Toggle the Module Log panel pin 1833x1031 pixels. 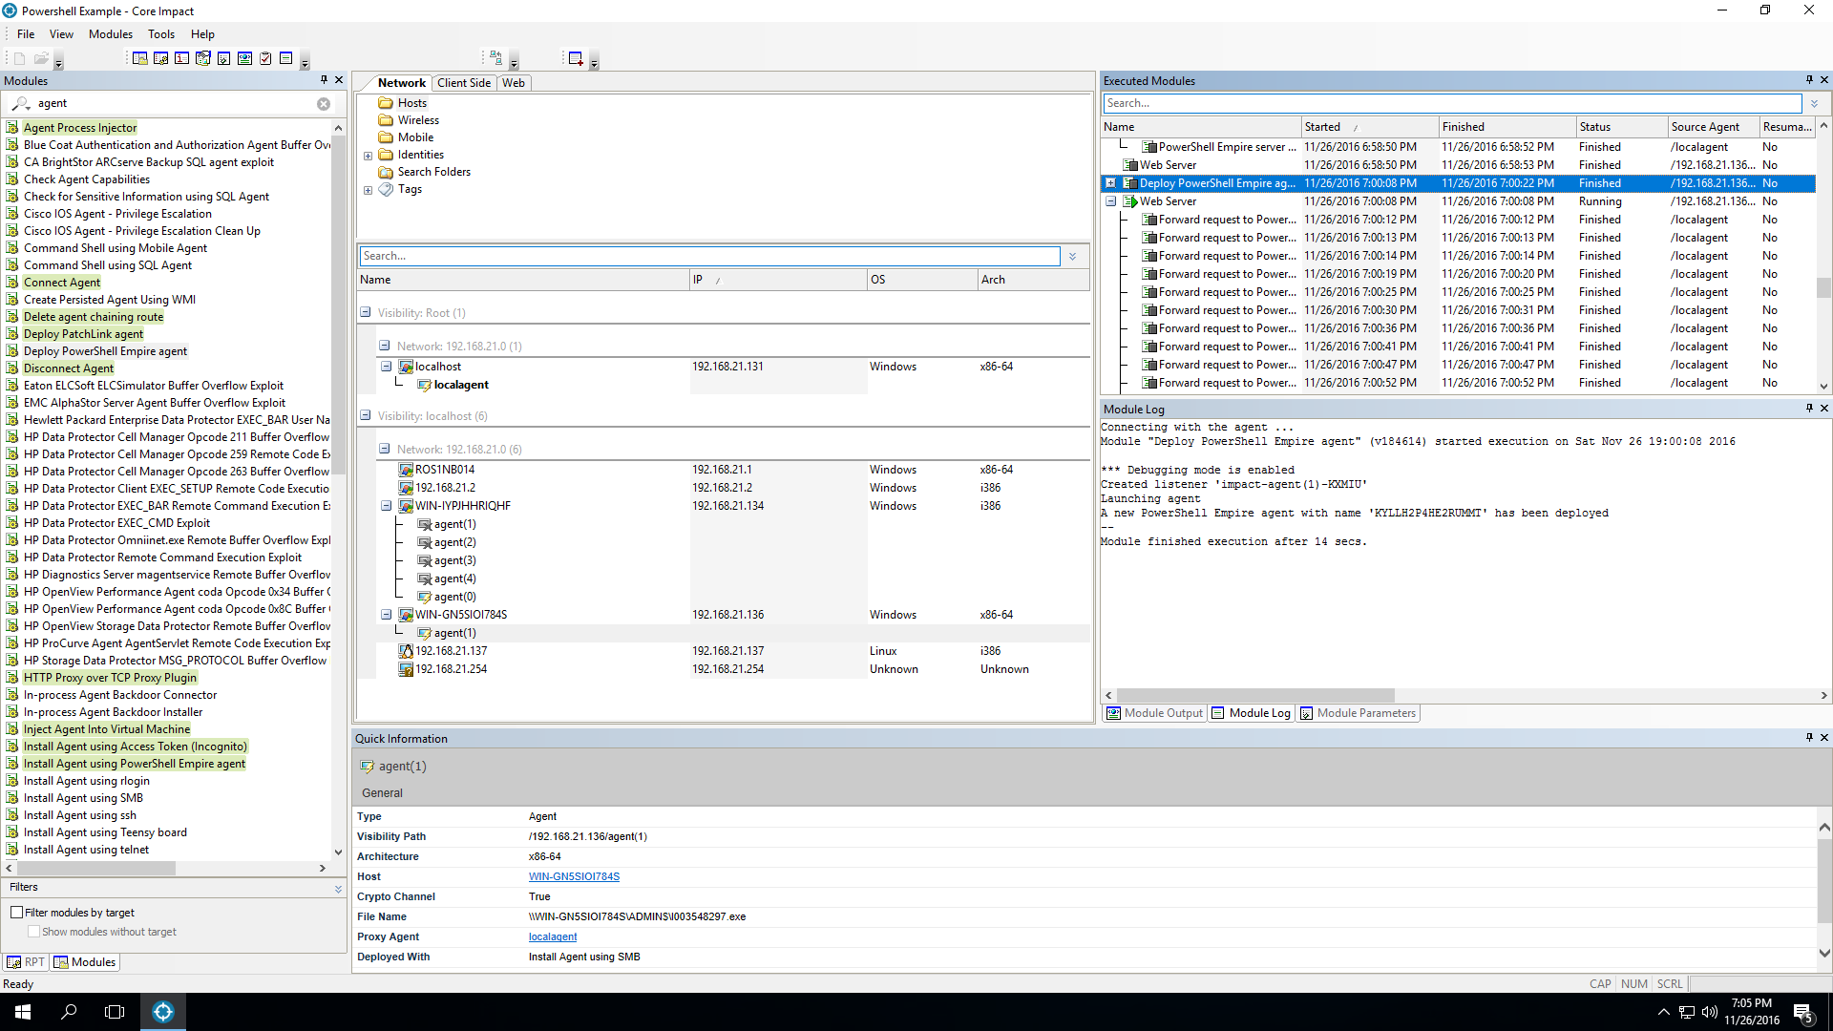(x=1809, y=409)
